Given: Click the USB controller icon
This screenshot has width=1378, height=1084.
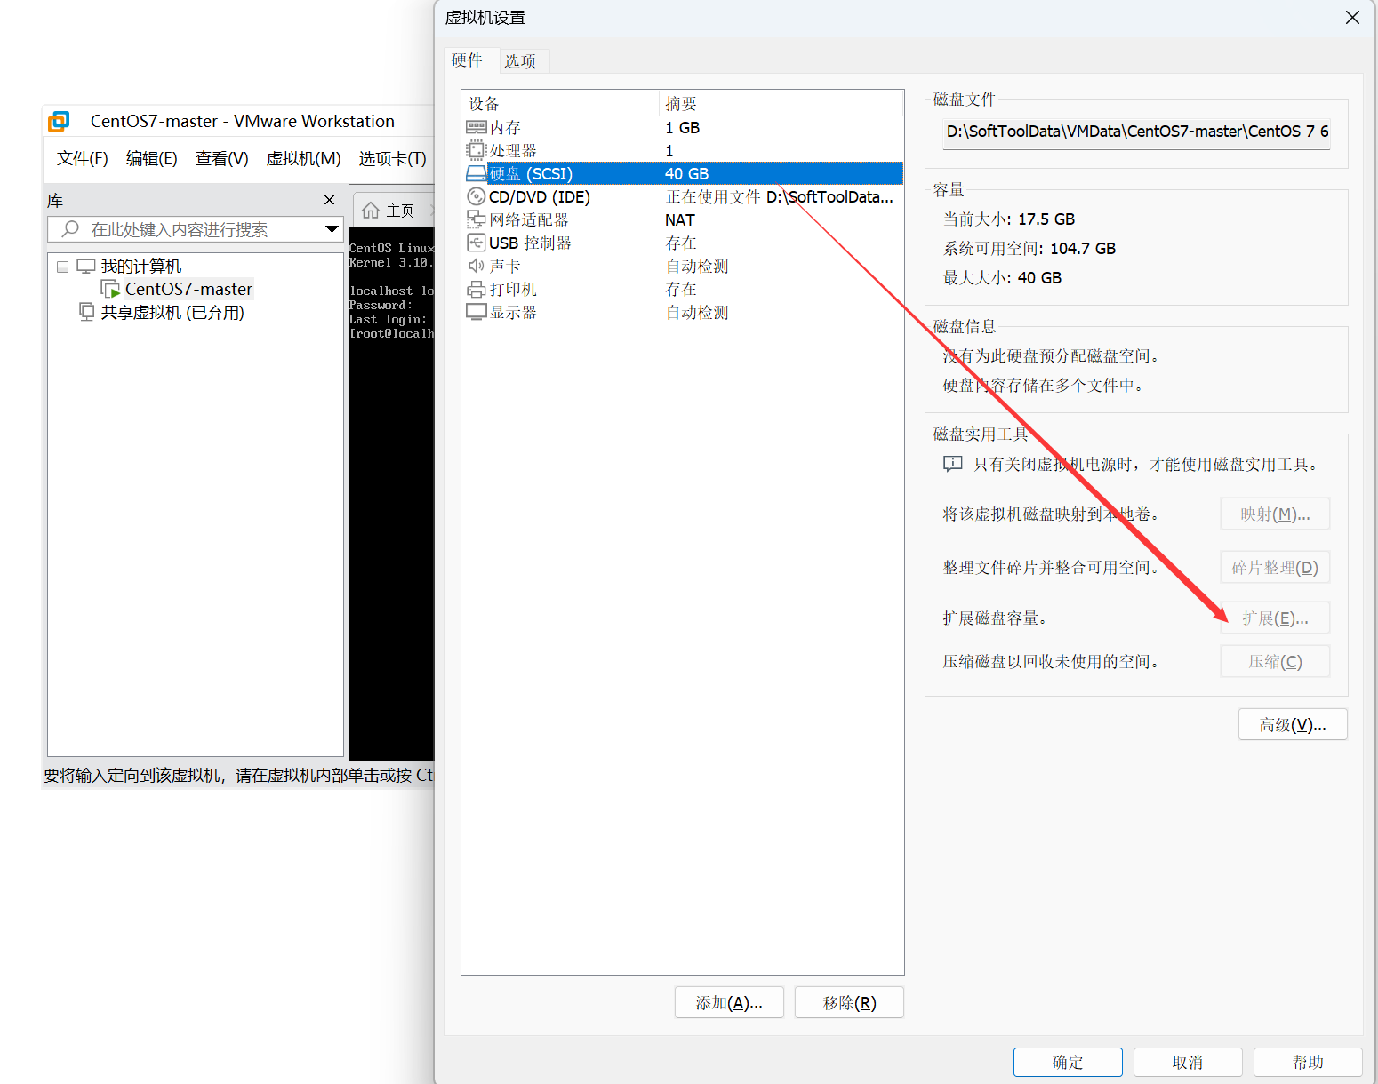Looking at the screenshot, I should pos(477,243).
